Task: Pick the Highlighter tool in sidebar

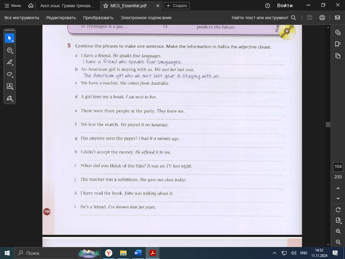Action: coord(9,62)
